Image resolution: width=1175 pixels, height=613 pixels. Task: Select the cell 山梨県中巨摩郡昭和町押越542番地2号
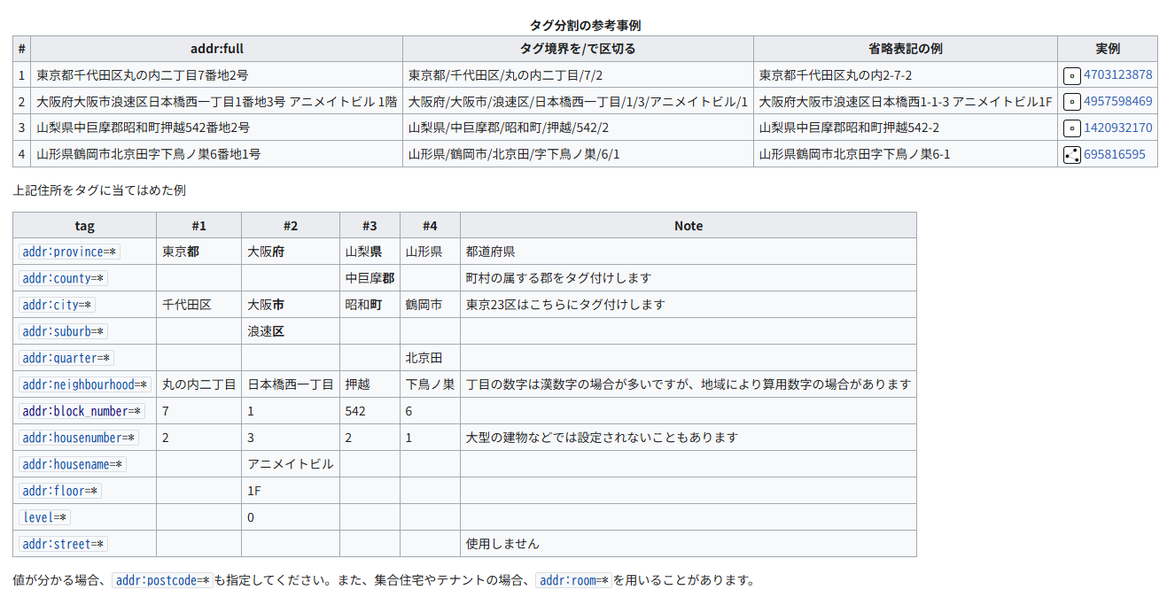(216, 128)
